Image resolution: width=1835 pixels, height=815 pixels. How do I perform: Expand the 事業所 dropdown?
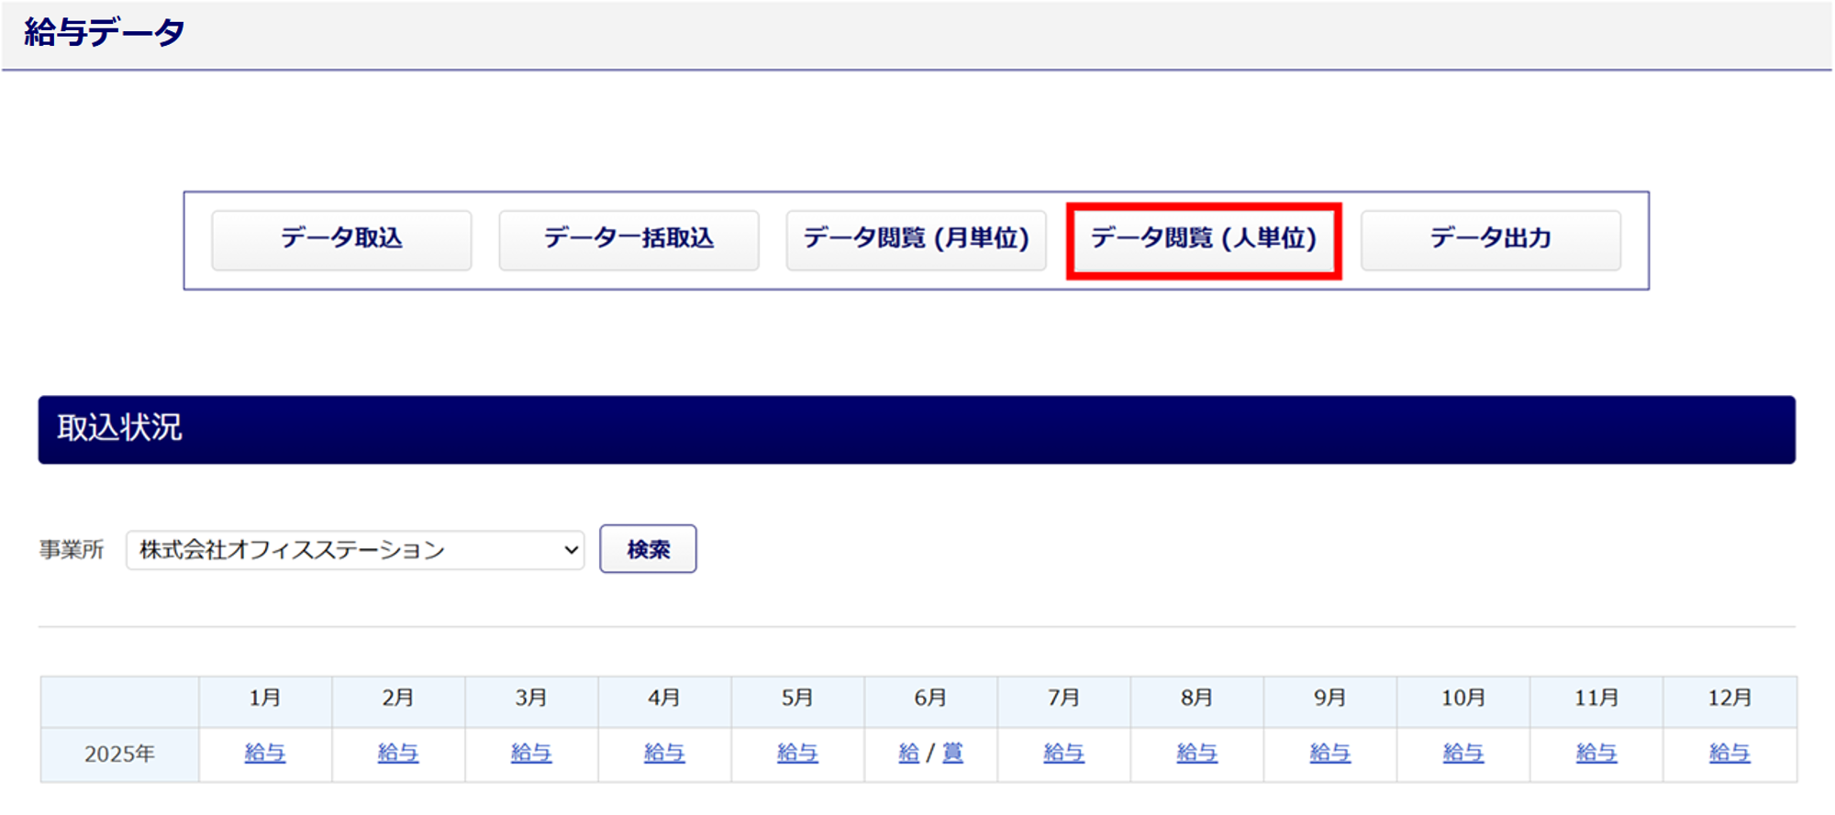355,549
